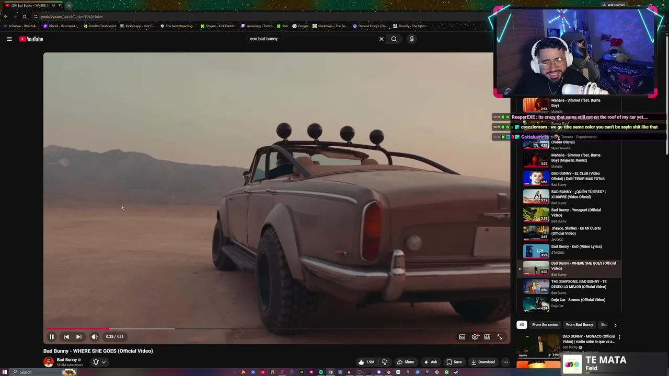Open the YouTube guide hamburger menu
669x376 pixels.
pyautogui.click(x=9, y=39)
